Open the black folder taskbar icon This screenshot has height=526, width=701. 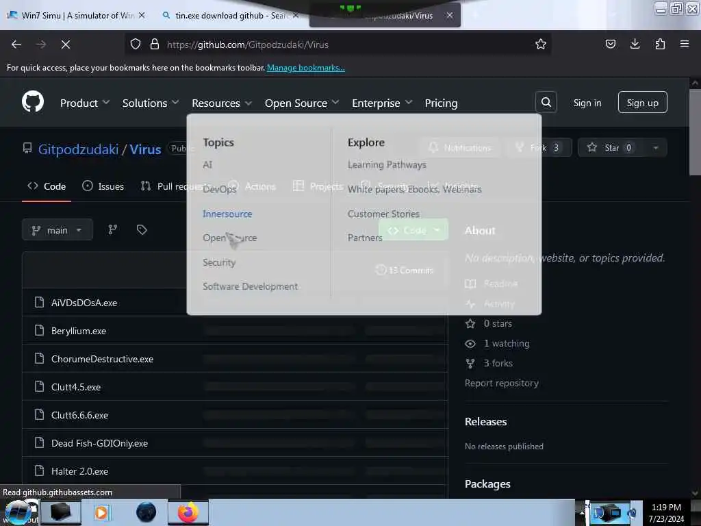61,512
